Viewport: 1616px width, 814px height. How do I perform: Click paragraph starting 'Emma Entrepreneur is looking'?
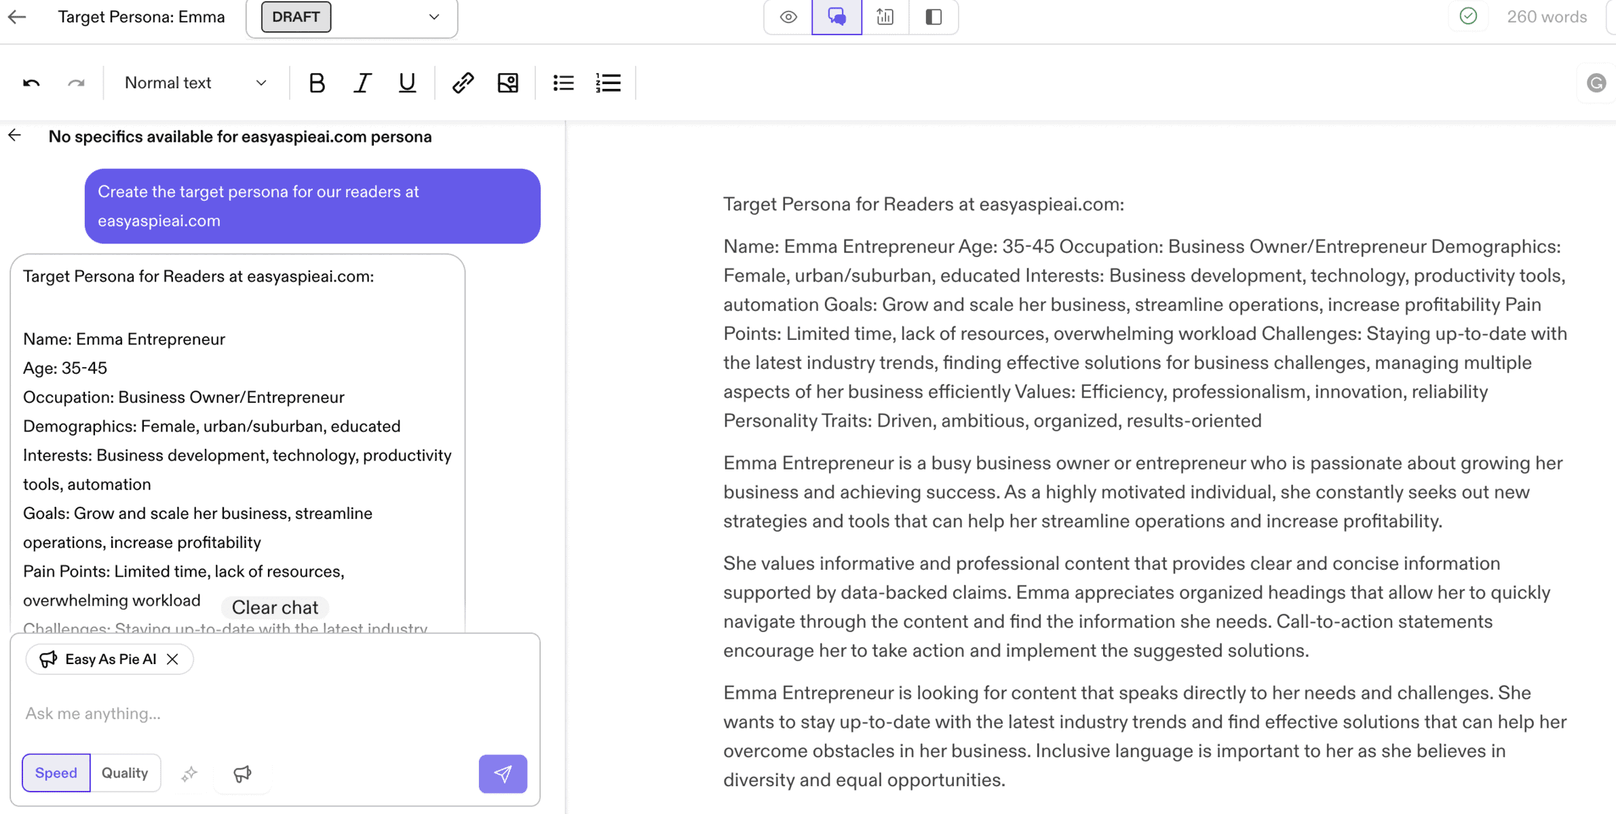point(1144,737)
